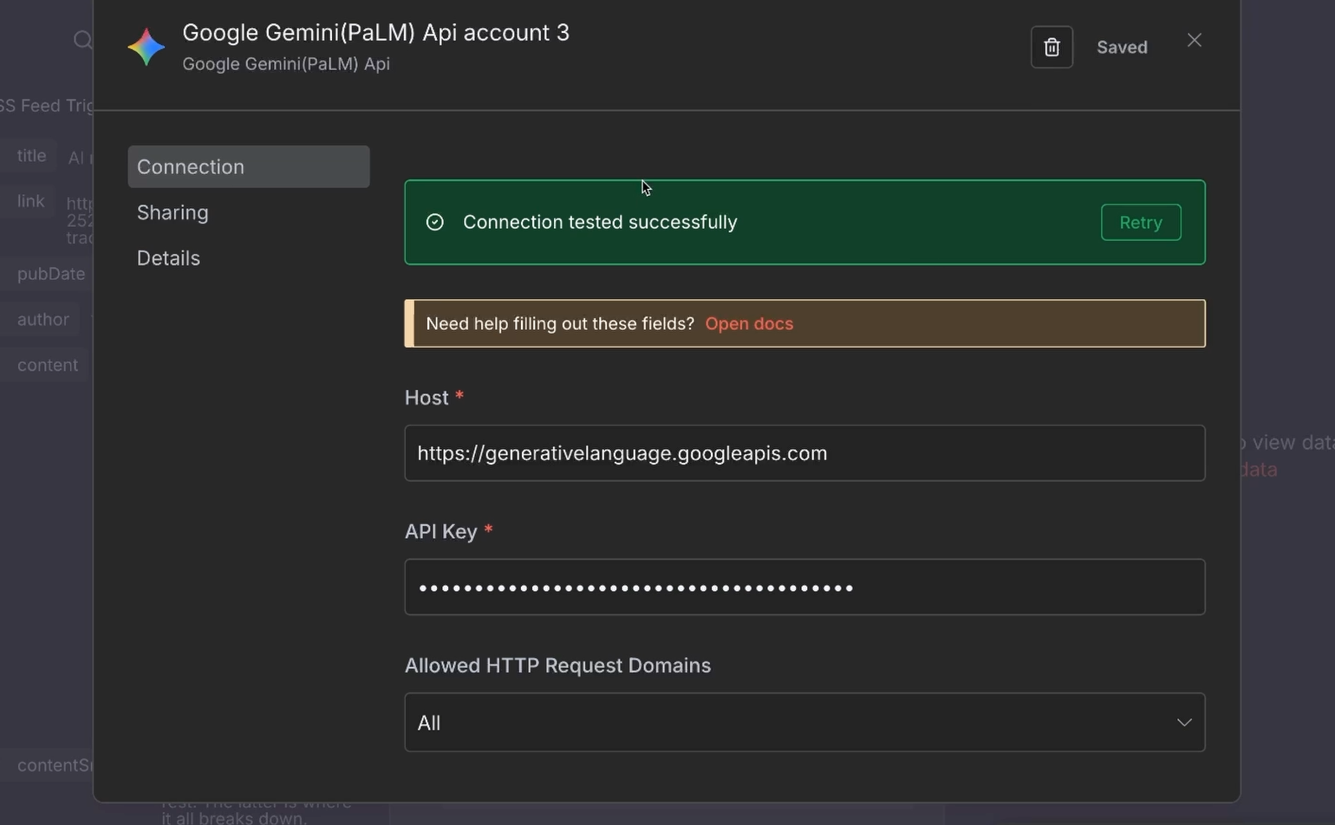Viewport: 1335px width, 825px height.
Task: Switch to the Sharing tab
Action: click(x=172, y=212)
